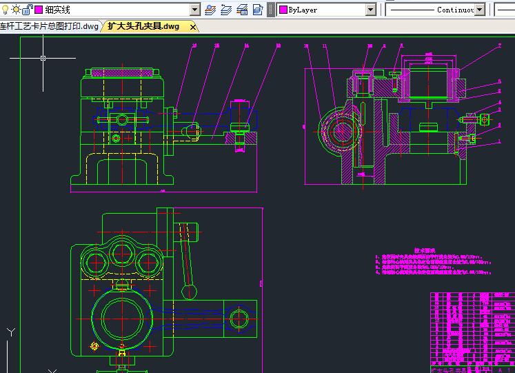Click the Layer Previous icon

click(227, 10)
